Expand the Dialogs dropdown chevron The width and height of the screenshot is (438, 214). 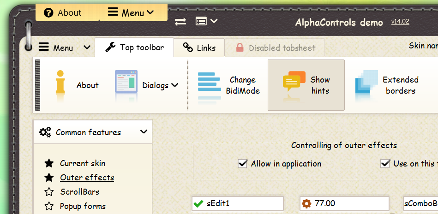click(175, 85)
